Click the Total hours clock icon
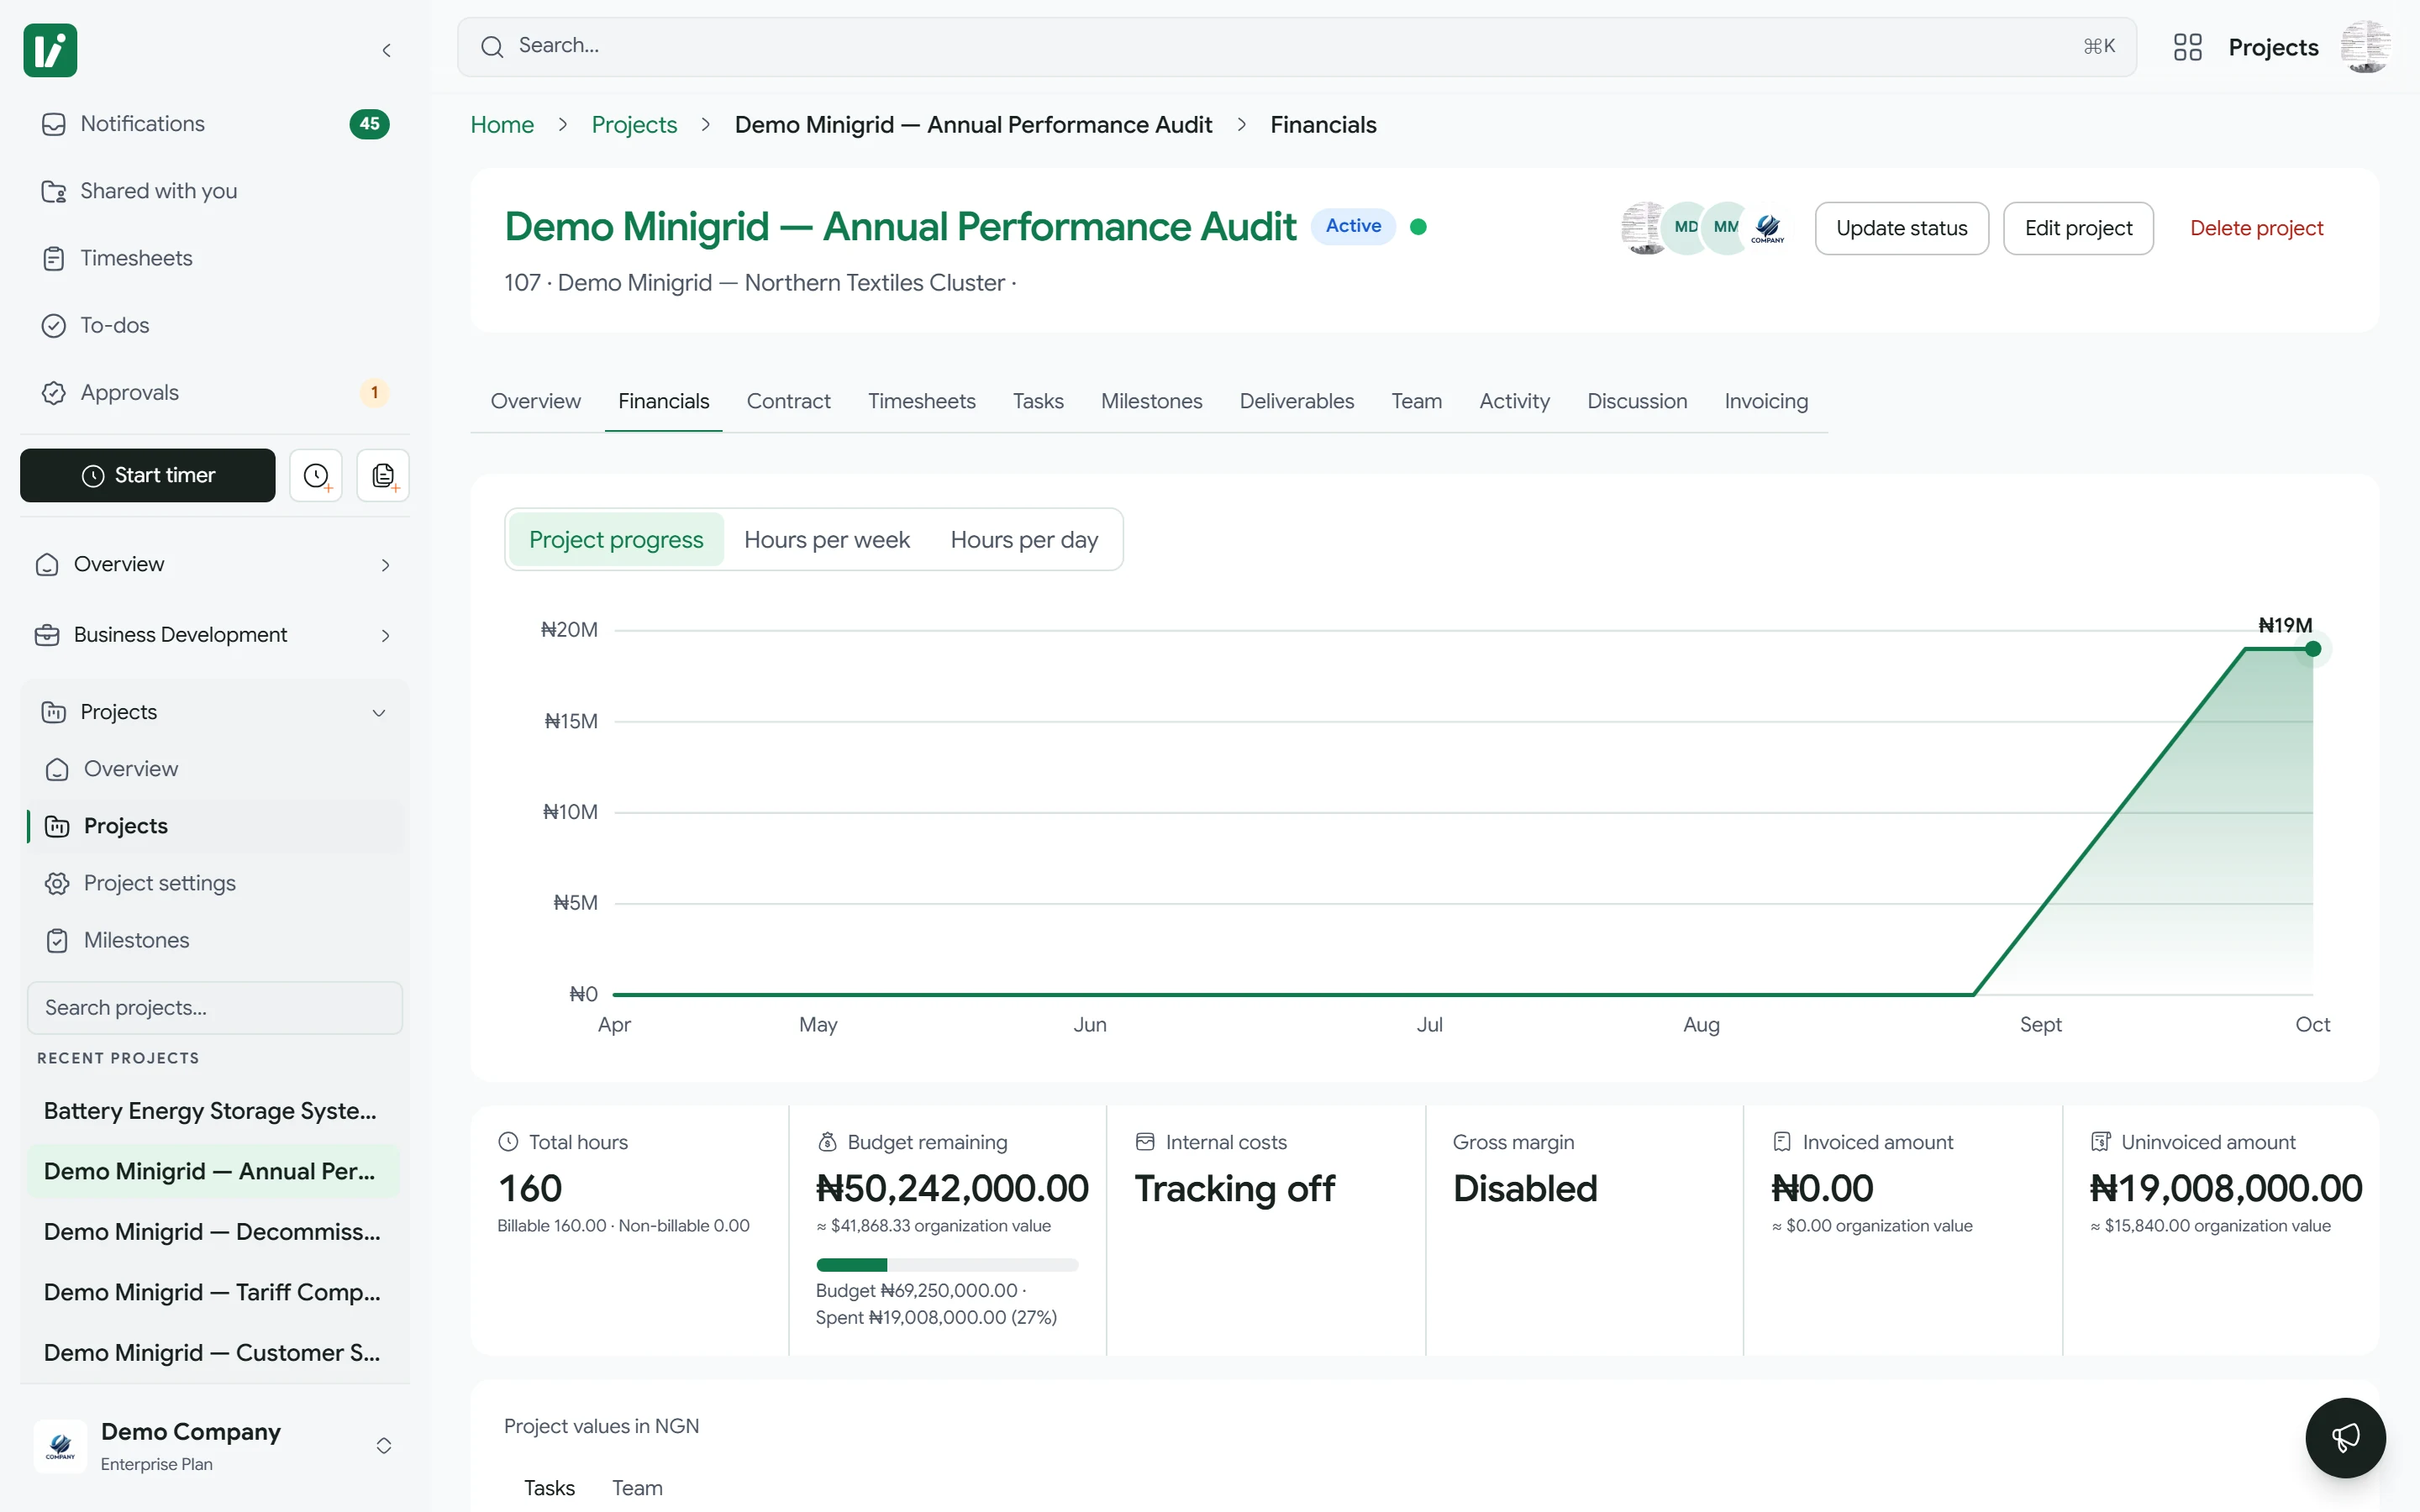This screenshot has height=1512, width=2420. coord(508,1141)
